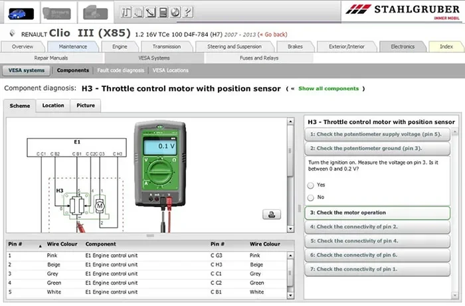This screenshot has height=306, width=465.
Task: Select the No radio button
Action: (310, 198)
